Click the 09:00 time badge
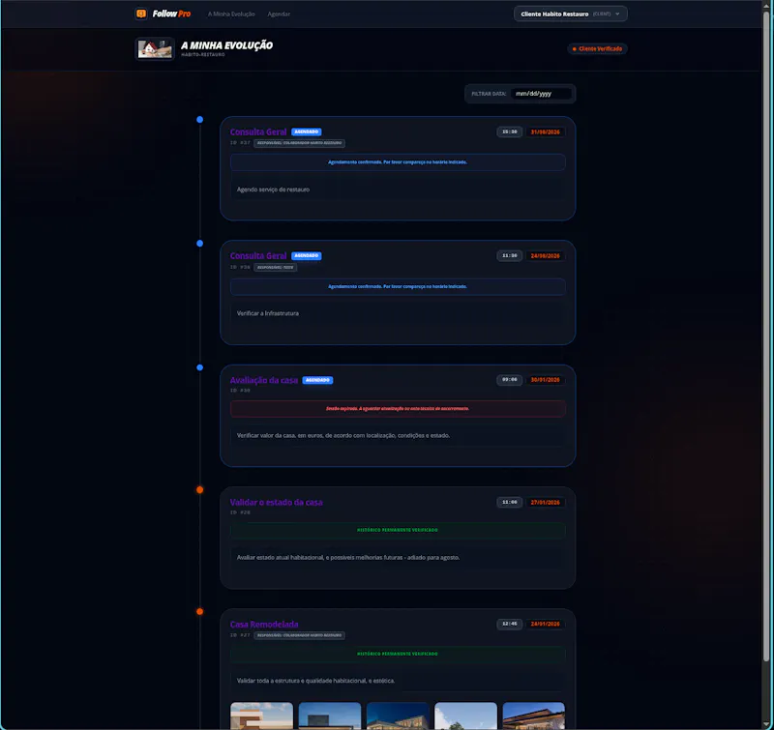The width and height of the screenshot is (774, 730). (x=510, y=380)
